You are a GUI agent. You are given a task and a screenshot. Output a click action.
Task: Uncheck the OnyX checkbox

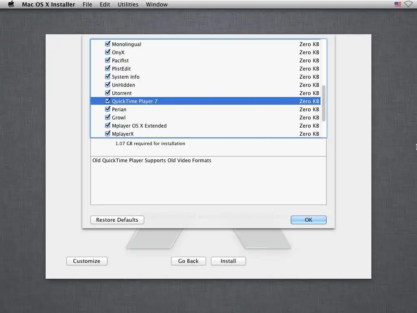tap(108, 52)
